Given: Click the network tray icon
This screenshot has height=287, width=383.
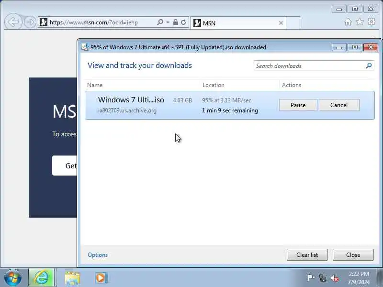Looking at the screenshot, I should point(323,278).
